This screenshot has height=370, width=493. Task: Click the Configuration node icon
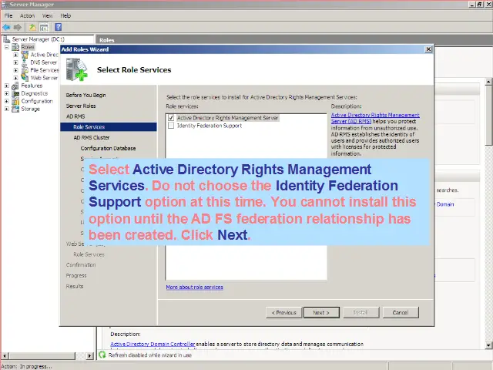[x=15, y=101]
